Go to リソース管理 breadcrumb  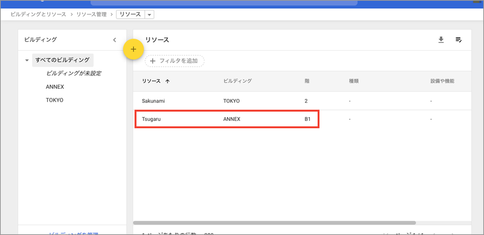click(91, 14)
